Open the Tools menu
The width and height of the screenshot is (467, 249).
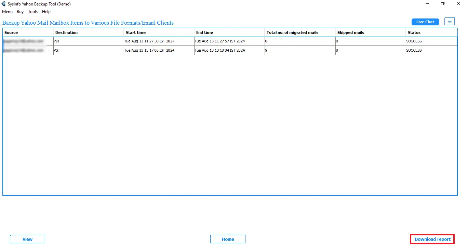[x=33, y=12]
